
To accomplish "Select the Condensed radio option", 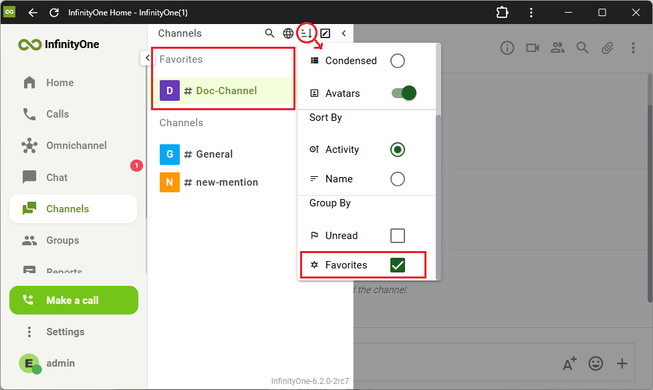I will (x=397, y=61).
